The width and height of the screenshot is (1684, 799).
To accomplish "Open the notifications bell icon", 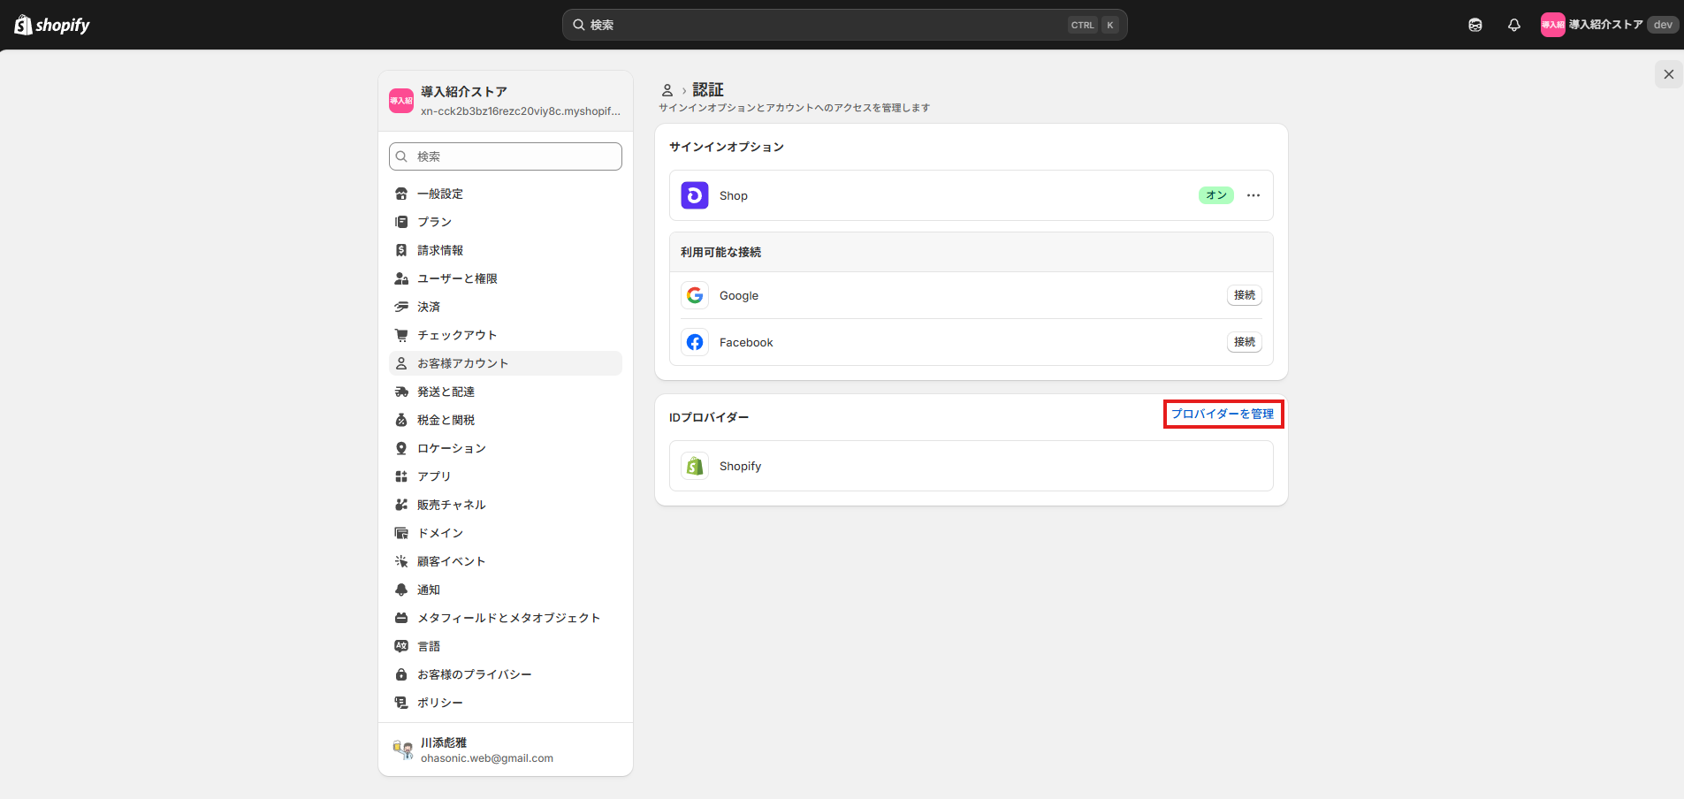I will coord(1513,25).
